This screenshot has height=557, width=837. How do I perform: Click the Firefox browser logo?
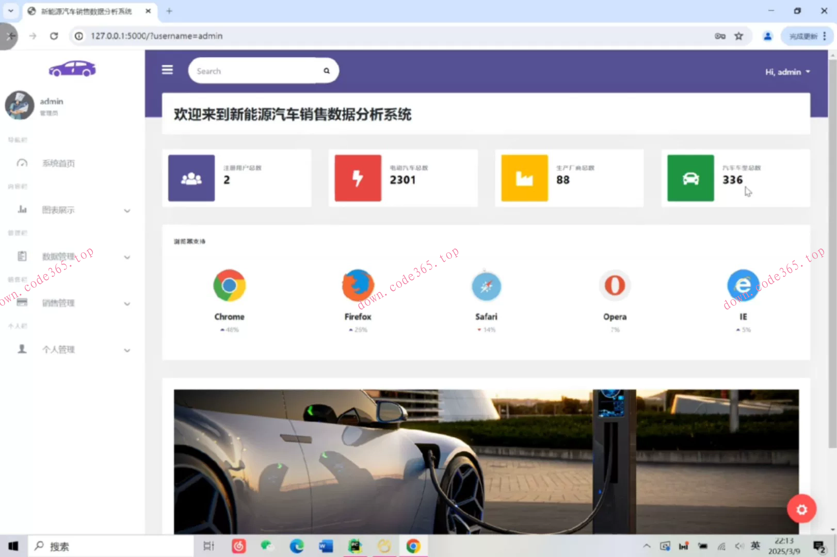pos(358,285)
